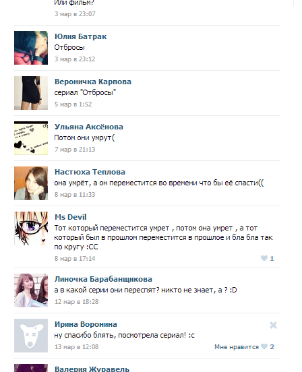302x372 pixels.
Task: Click the 3 мар в 23:12 timestamp
Action: (x=75, y=59)
